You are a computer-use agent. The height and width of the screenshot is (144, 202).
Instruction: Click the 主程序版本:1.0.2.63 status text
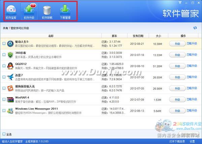click(x=37, y=141)
